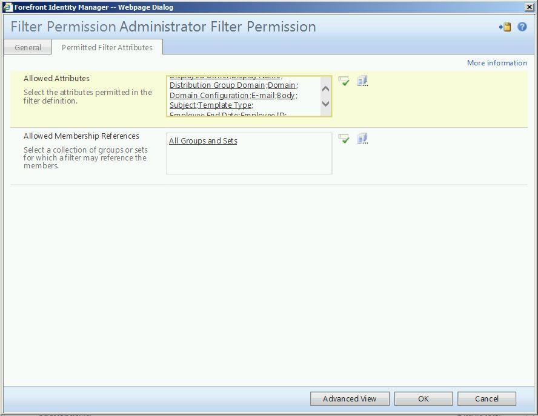Image resolution: width=538 pixels, height=416 pixels.
Task: Switch to the General tab
Action: [28, 47]
